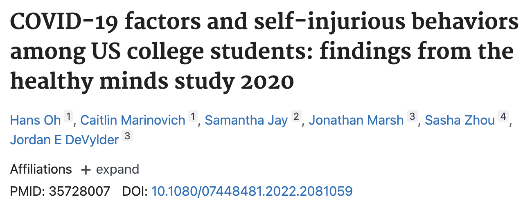
Task: Open the DOI link 10.1080/07448481.2022.2081059
Action: tap(252, 191)
